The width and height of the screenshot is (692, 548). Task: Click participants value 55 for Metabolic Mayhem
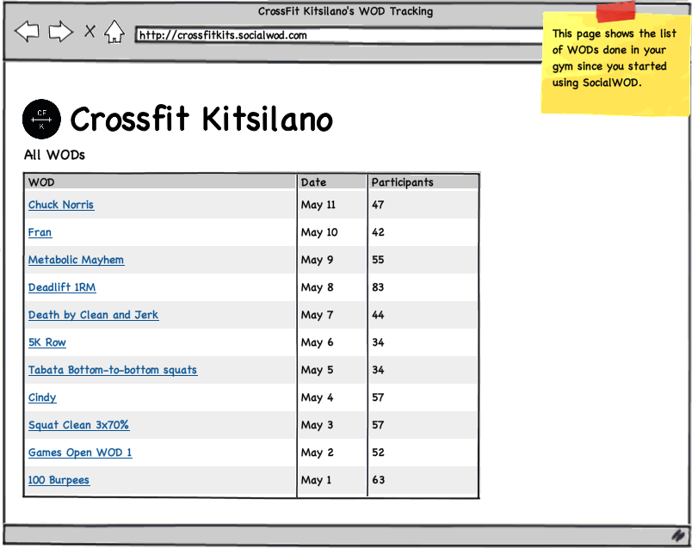coord(378,260)
